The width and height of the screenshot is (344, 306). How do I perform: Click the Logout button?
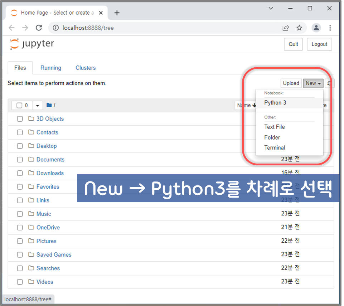coord(319,44)
